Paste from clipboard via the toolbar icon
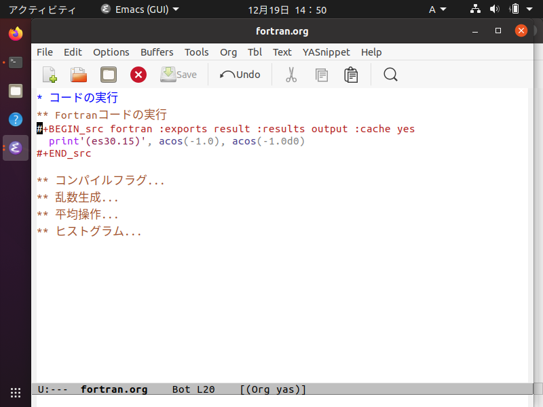543x407 pixels. tap(351, 75)
